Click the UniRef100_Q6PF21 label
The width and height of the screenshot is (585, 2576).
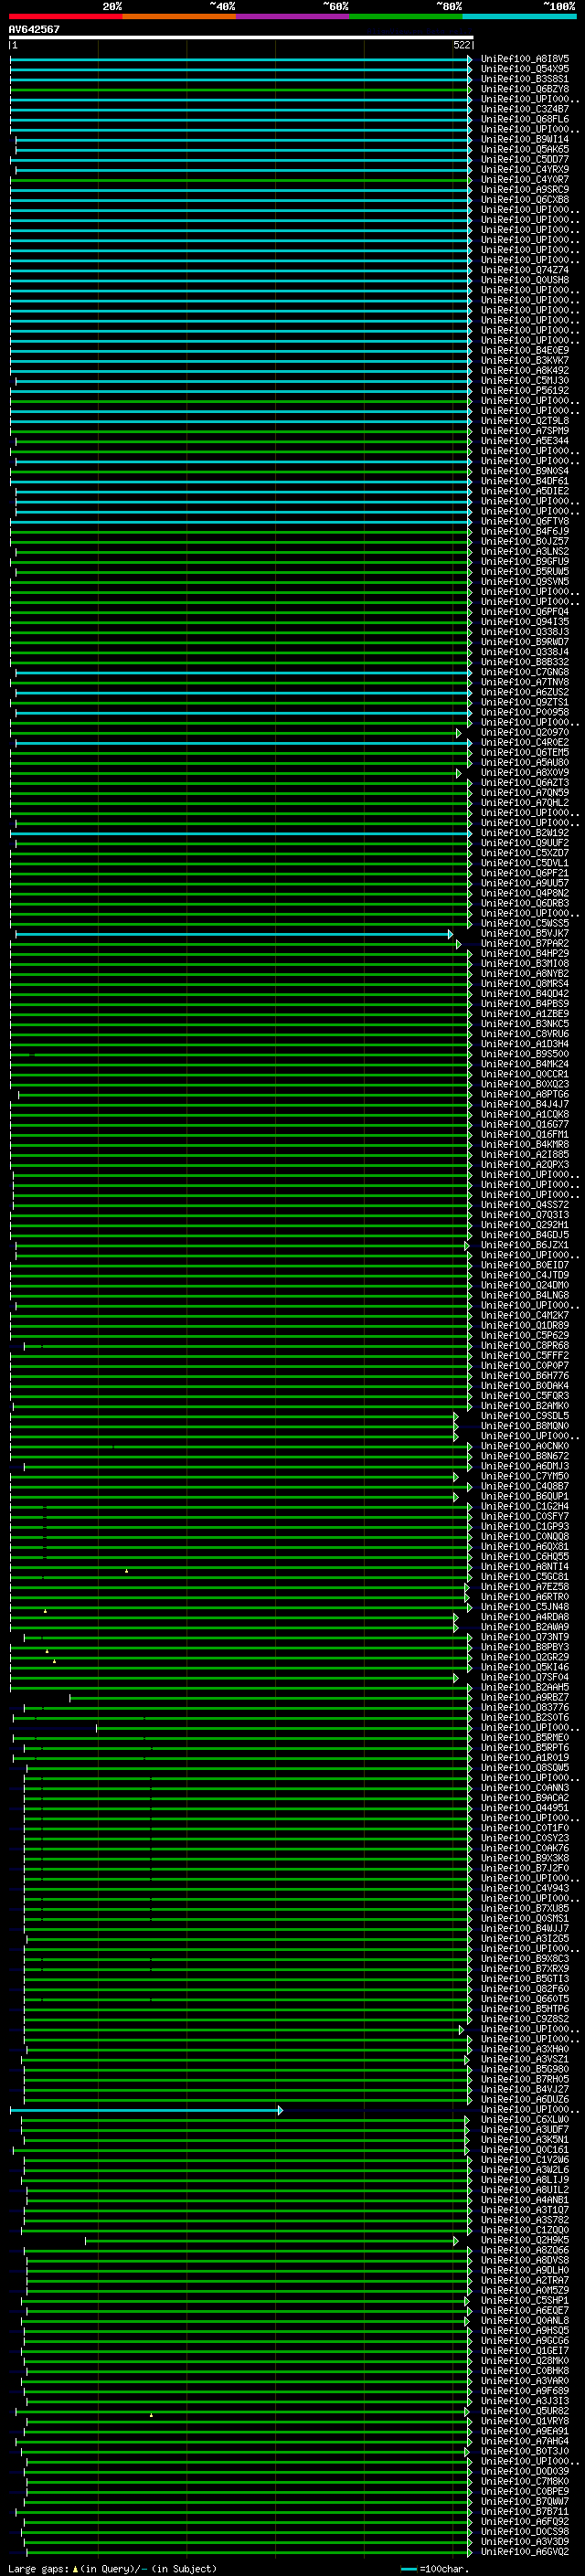[525, 873]
